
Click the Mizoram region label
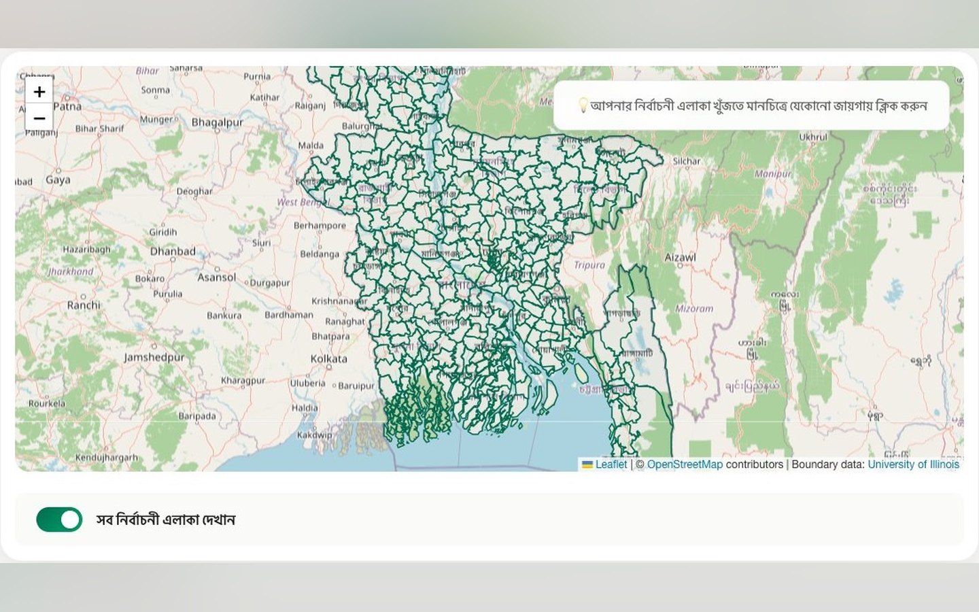(x=694, y=308)
